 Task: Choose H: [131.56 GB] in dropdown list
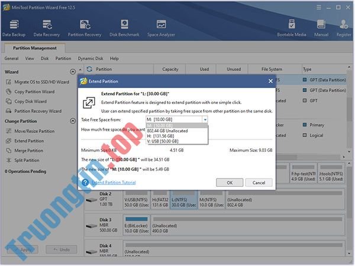tap(177, 136)
